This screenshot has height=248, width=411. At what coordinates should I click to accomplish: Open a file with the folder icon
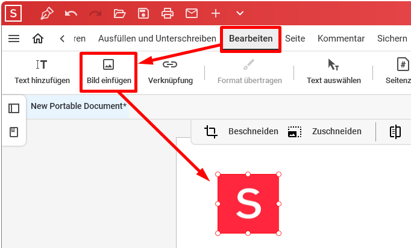[x=119, y=13]
